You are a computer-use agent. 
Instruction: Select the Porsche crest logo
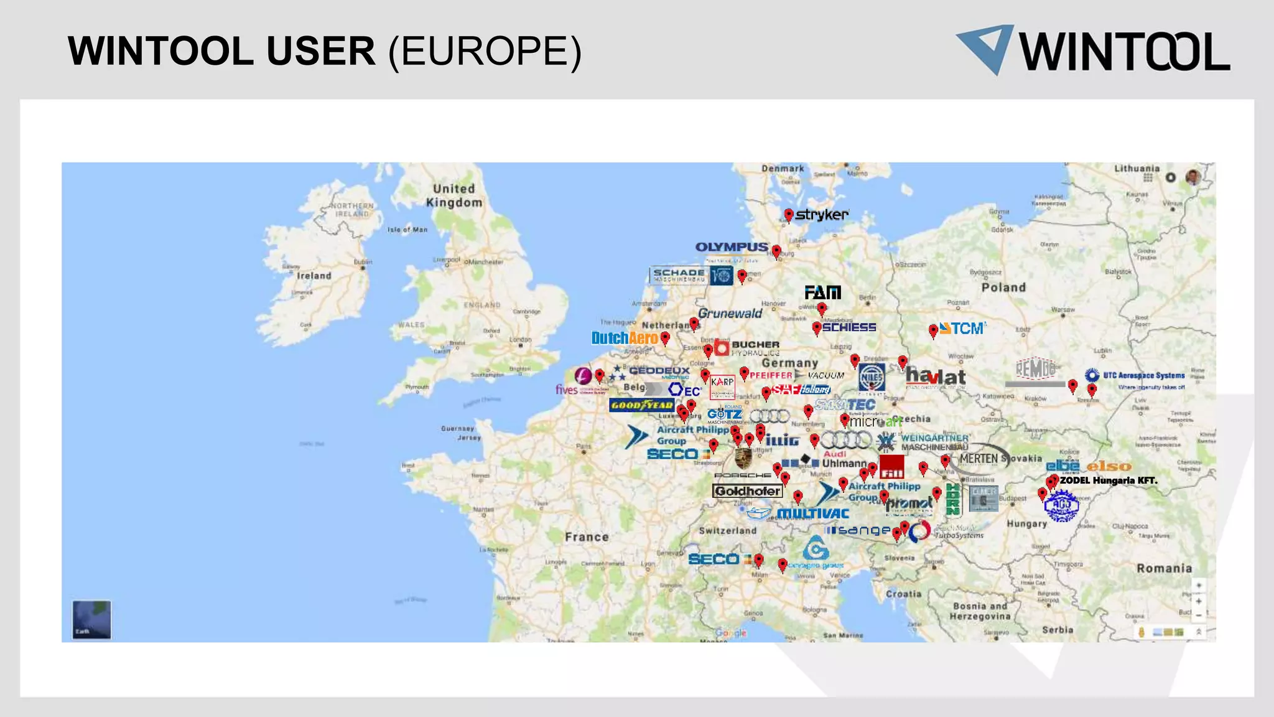pos(743,459)
